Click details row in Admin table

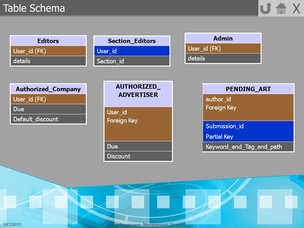[x=223, y=58]
